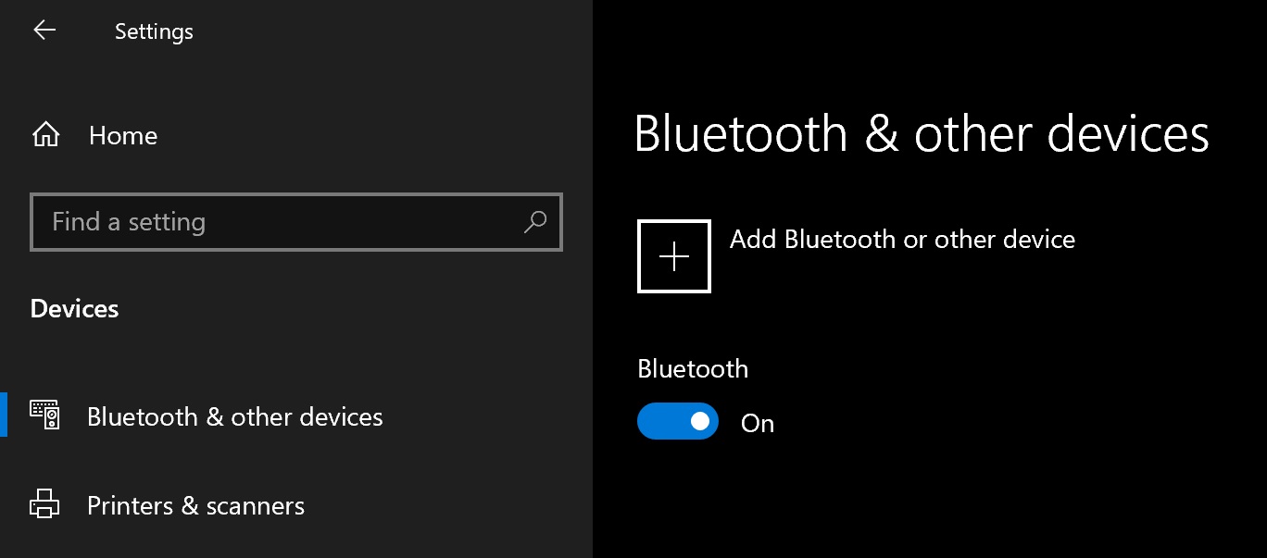Go to Home settings label
Viewport: 1267px width, 558px height.
tap(123, 136)
